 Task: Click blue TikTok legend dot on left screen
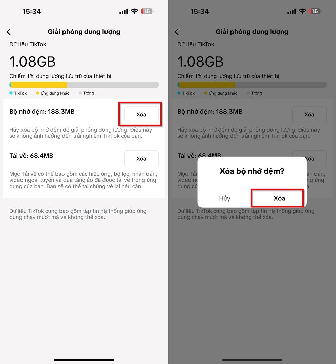click(11, 93)
